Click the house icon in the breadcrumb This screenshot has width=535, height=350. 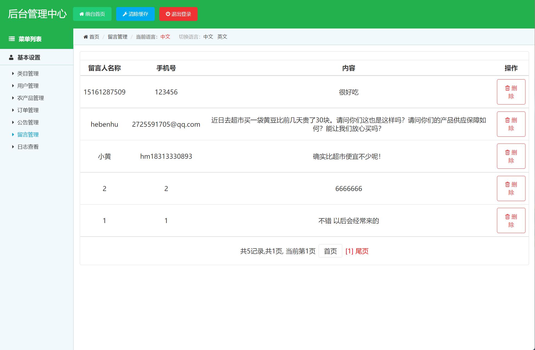tap(86, 37)
